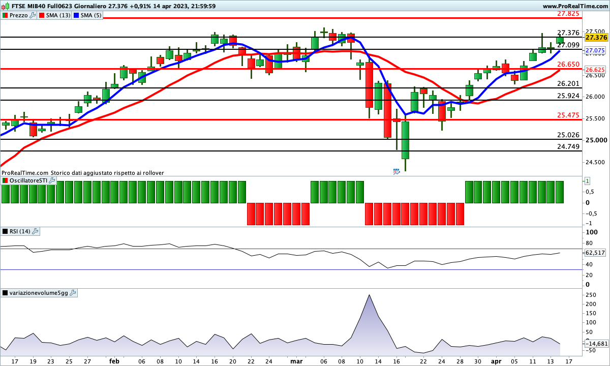This screenshot has height=366, width=610.
Task: Click the mar label on time axis
Action: 296,361
